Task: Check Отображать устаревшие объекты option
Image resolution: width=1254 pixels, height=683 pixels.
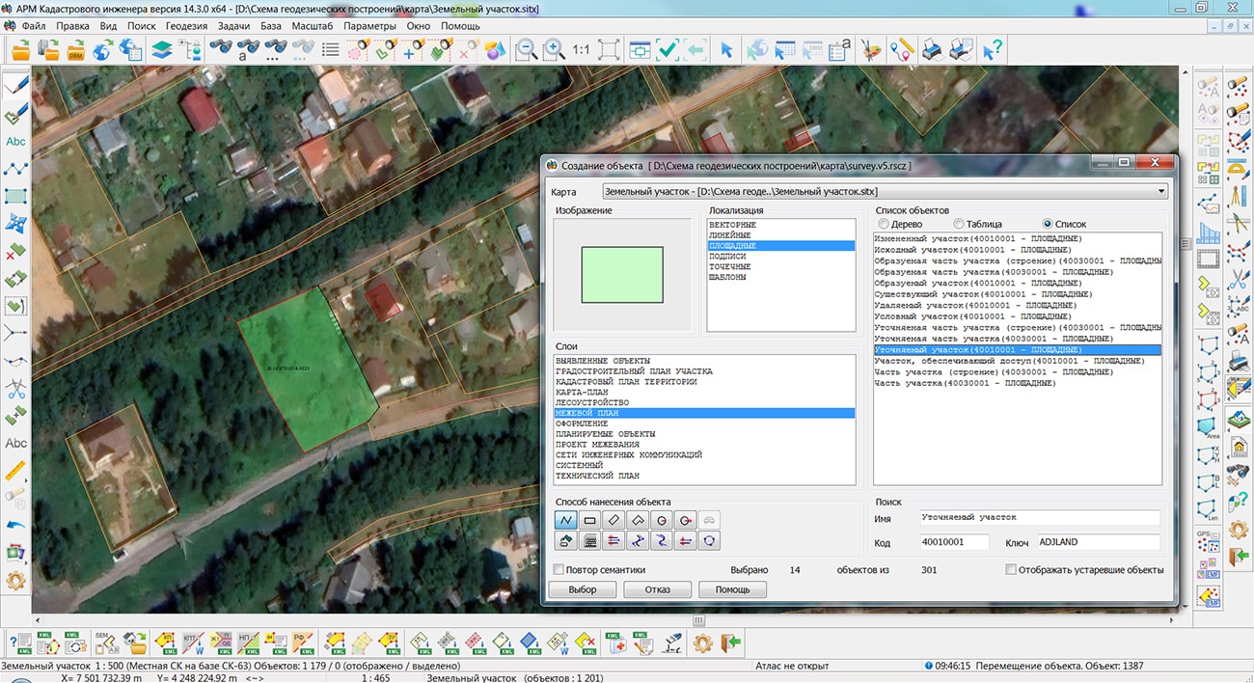Action: point(1011,570)
